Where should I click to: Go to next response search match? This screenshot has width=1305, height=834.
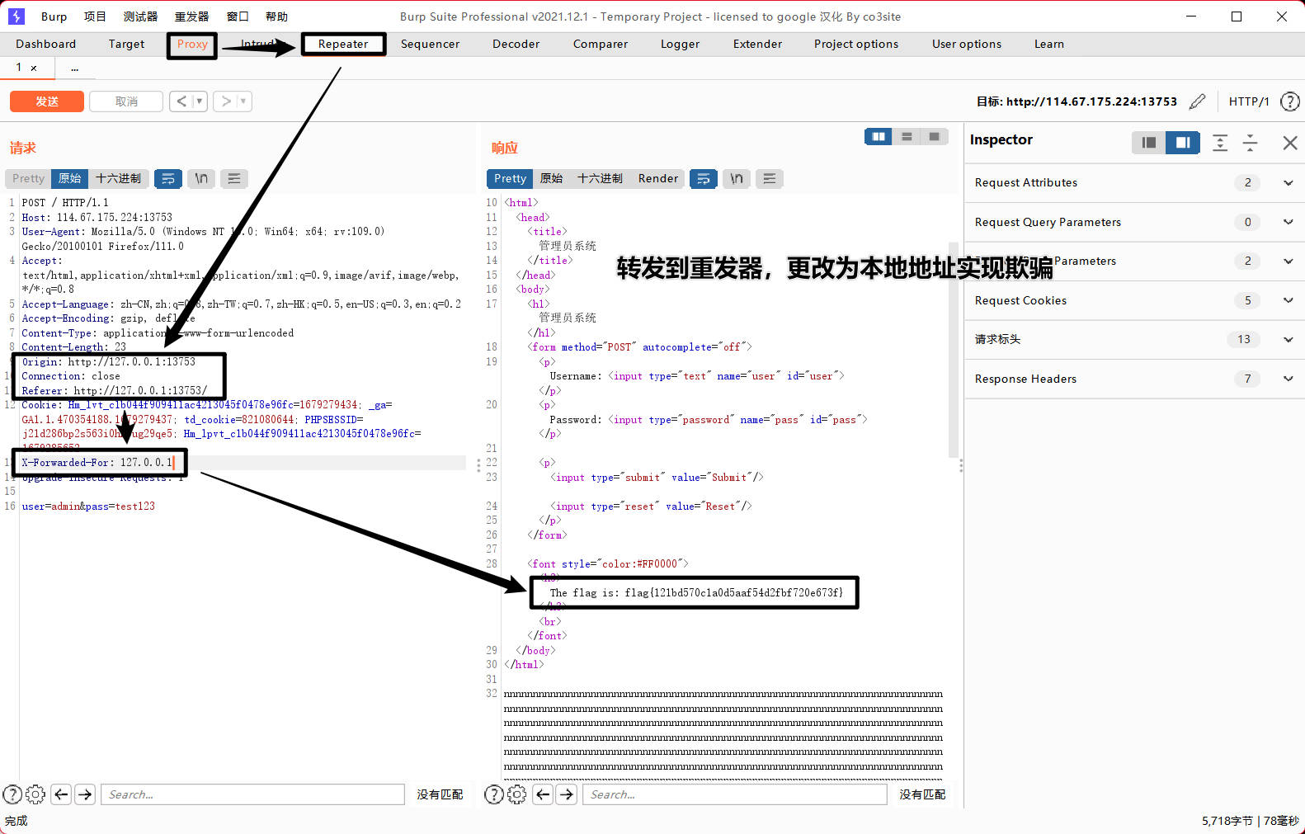[566, 794]
